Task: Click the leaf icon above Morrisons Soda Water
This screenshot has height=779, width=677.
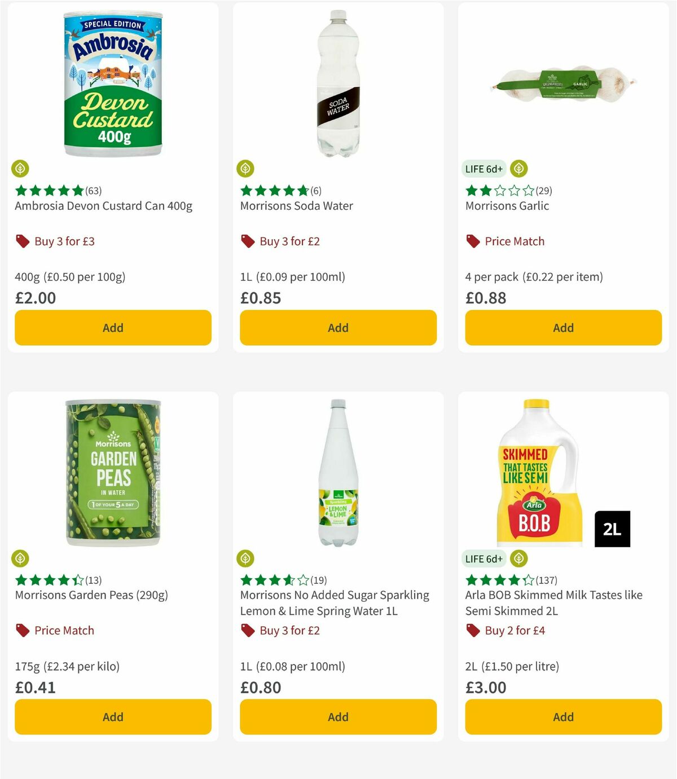Action: pyautogui.click(x=245, y=169)
